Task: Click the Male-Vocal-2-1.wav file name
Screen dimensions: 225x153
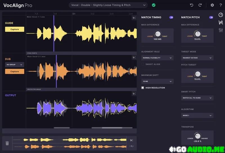Action: point(36,57)
